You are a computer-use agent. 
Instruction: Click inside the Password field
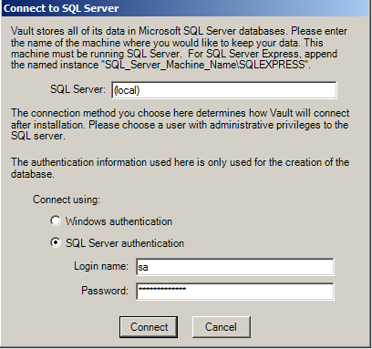coord(235,292)
